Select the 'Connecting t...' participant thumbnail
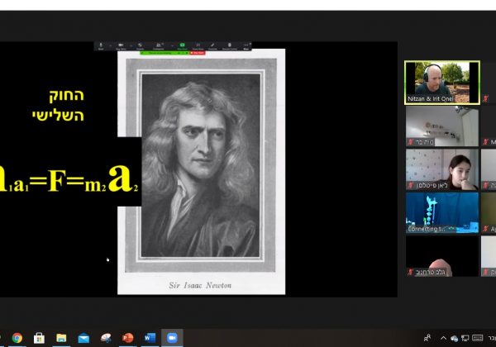This screenshot has height=347, width=496. pos(442,212)
